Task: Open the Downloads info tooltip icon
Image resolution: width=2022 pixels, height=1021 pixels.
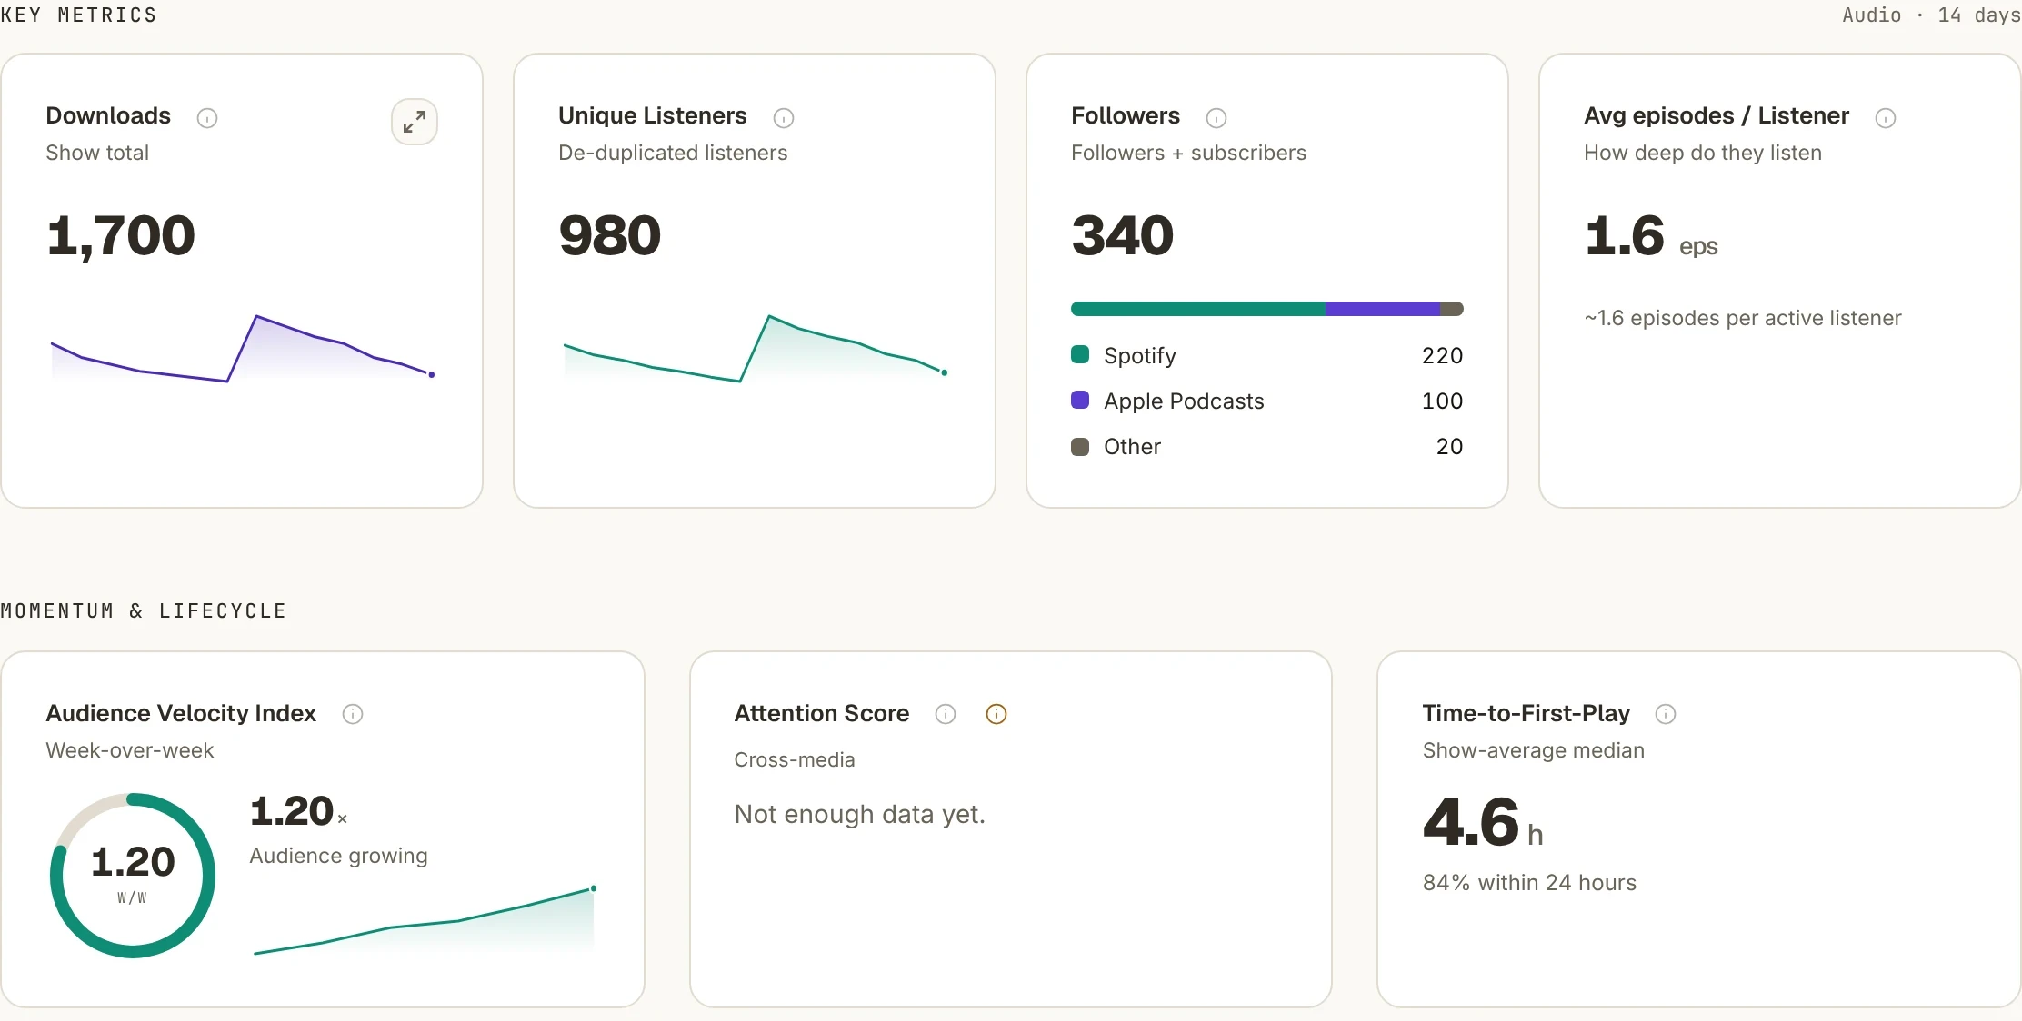Action: [207, 118]
